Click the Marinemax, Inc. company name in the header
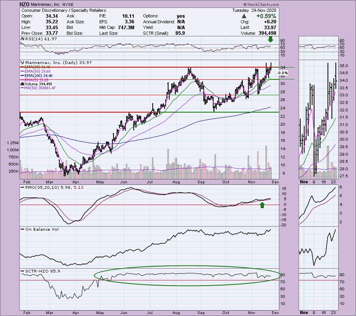Viewport: 356px width, 316px height. (x=45, y=4)
